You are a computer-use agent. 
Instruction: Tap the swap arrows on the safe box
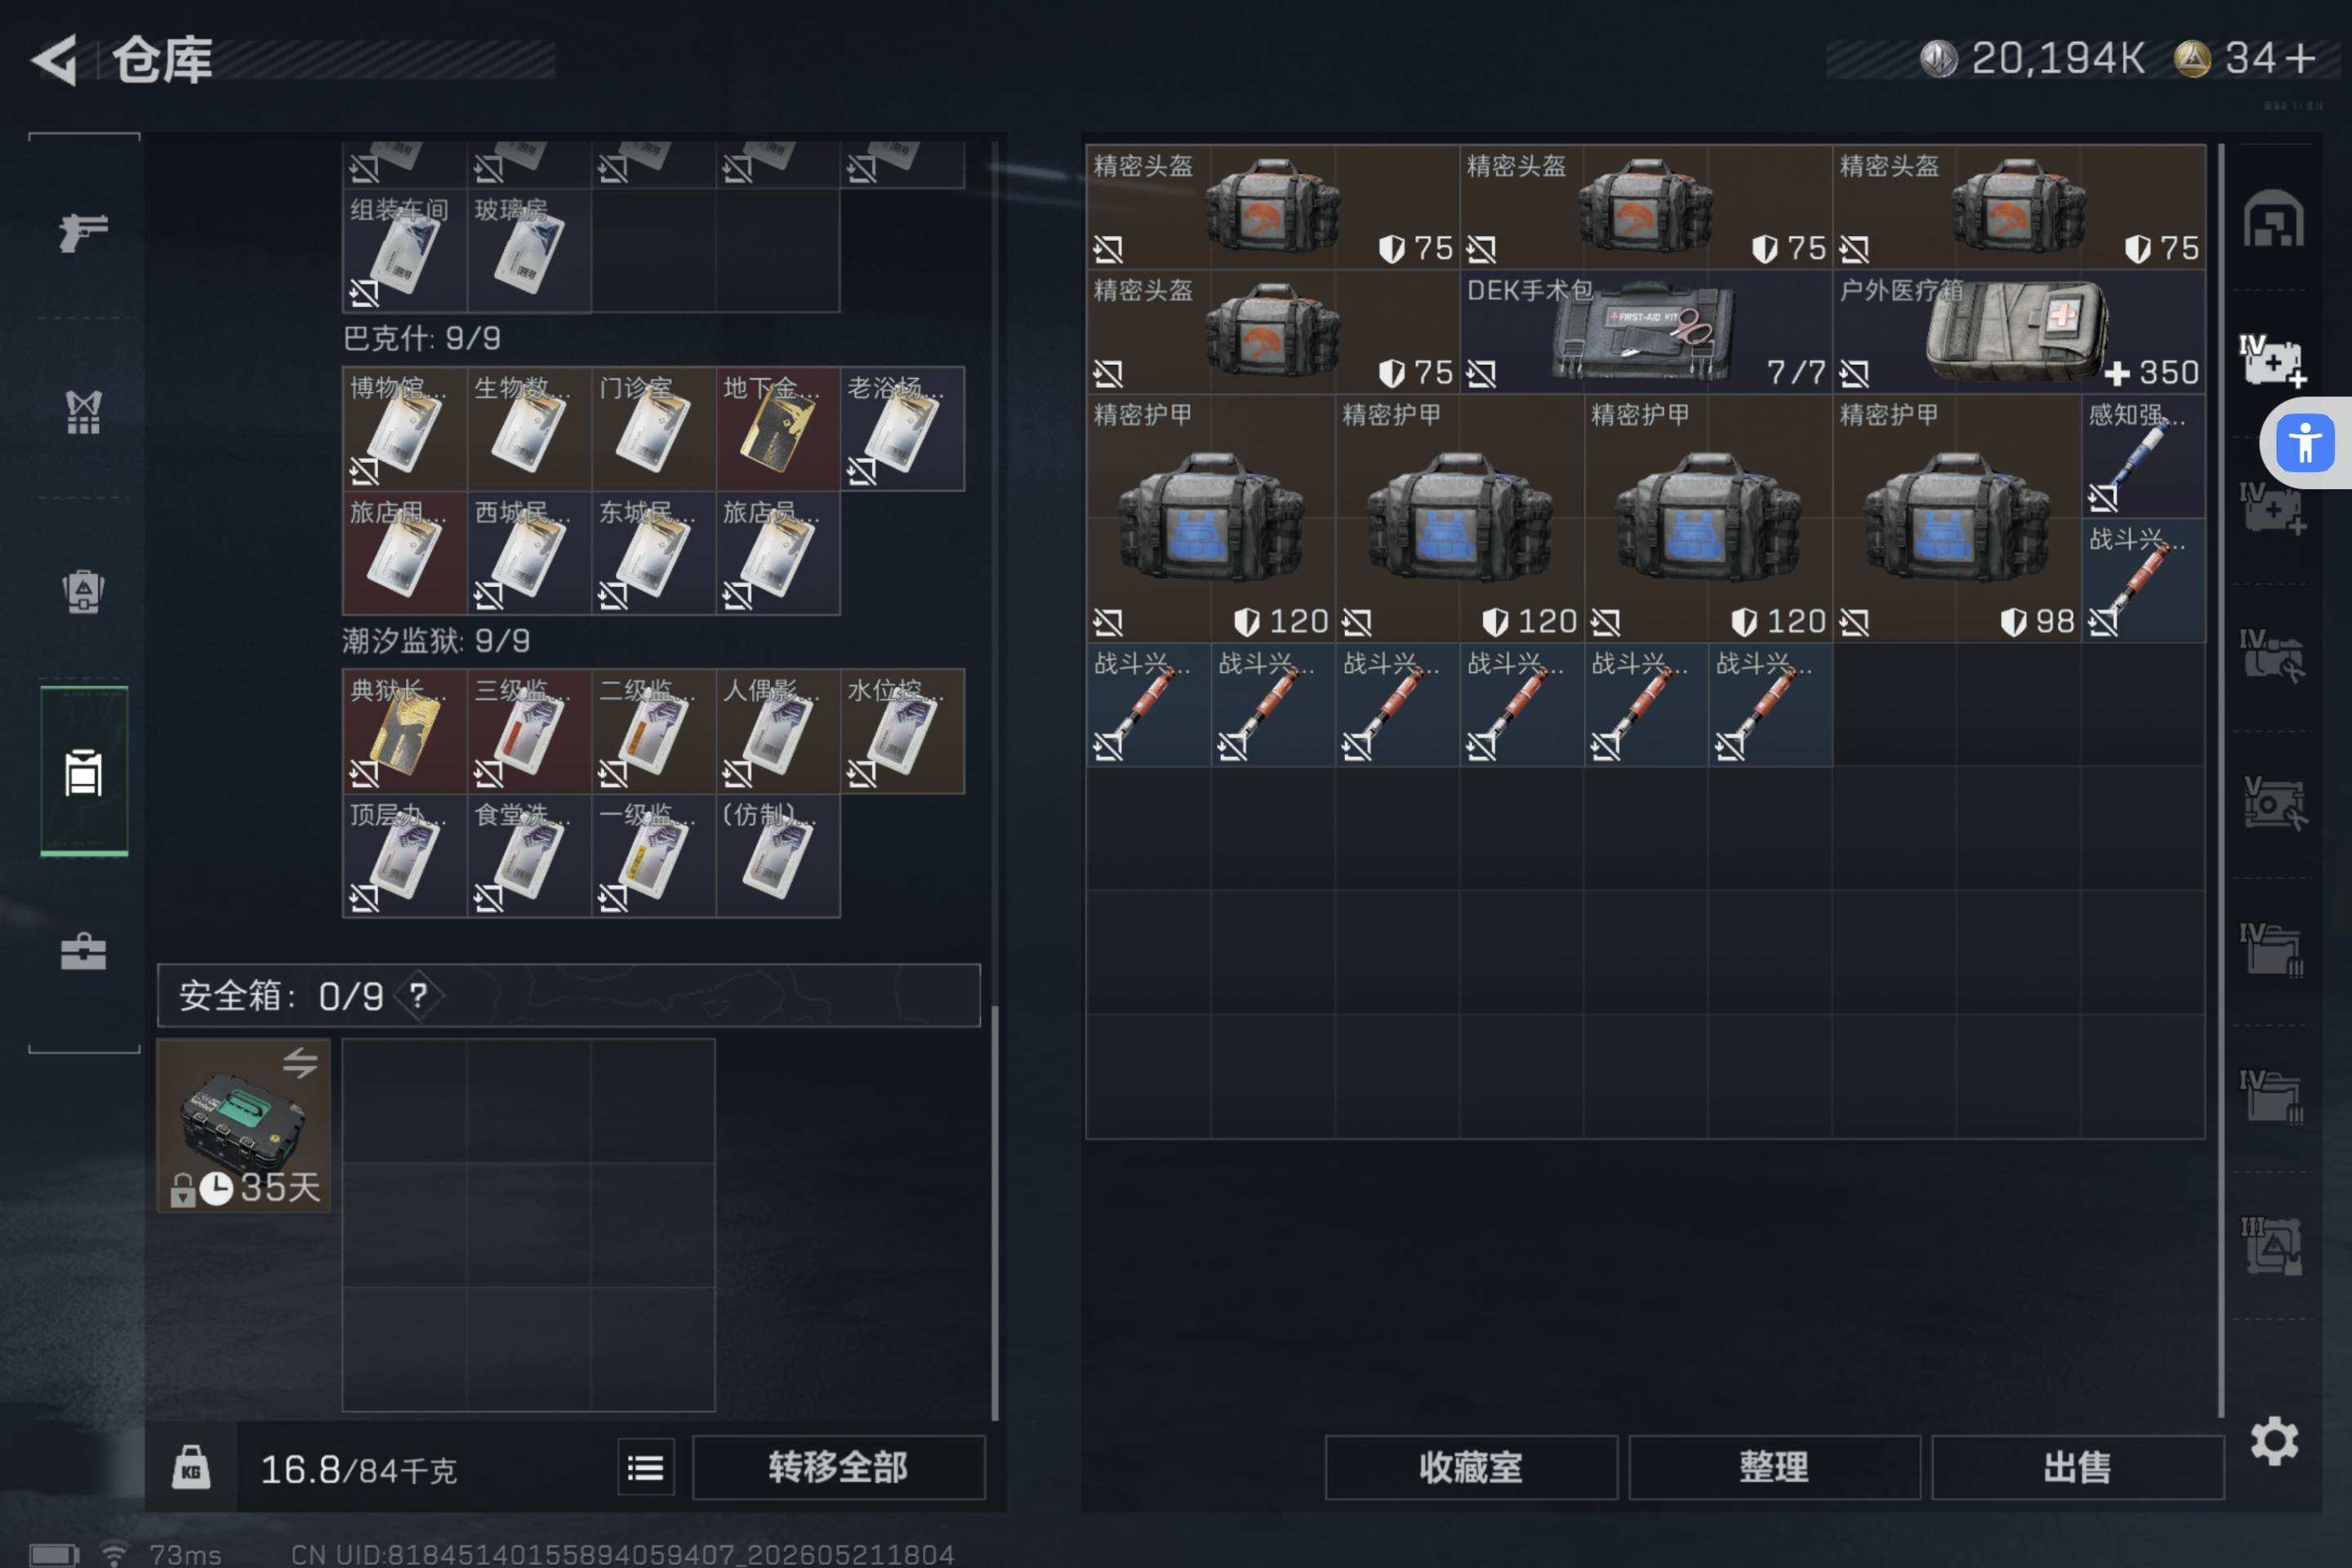(x=300, y=1062)
